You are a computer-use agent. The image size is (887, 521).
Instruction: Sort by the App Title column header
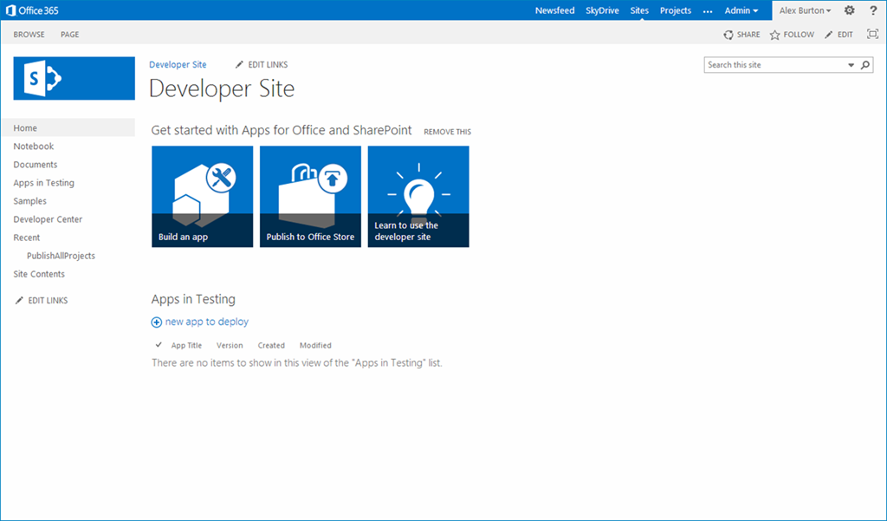coord(187,345)
